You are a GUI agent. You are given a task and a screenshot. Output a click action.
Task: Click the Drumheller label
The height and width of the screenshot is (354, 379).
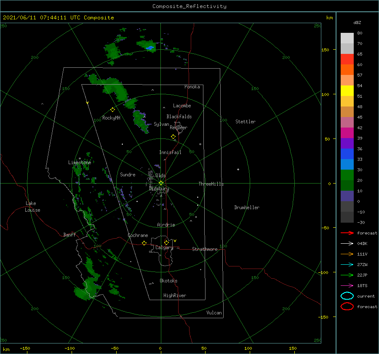pos(247,208)
